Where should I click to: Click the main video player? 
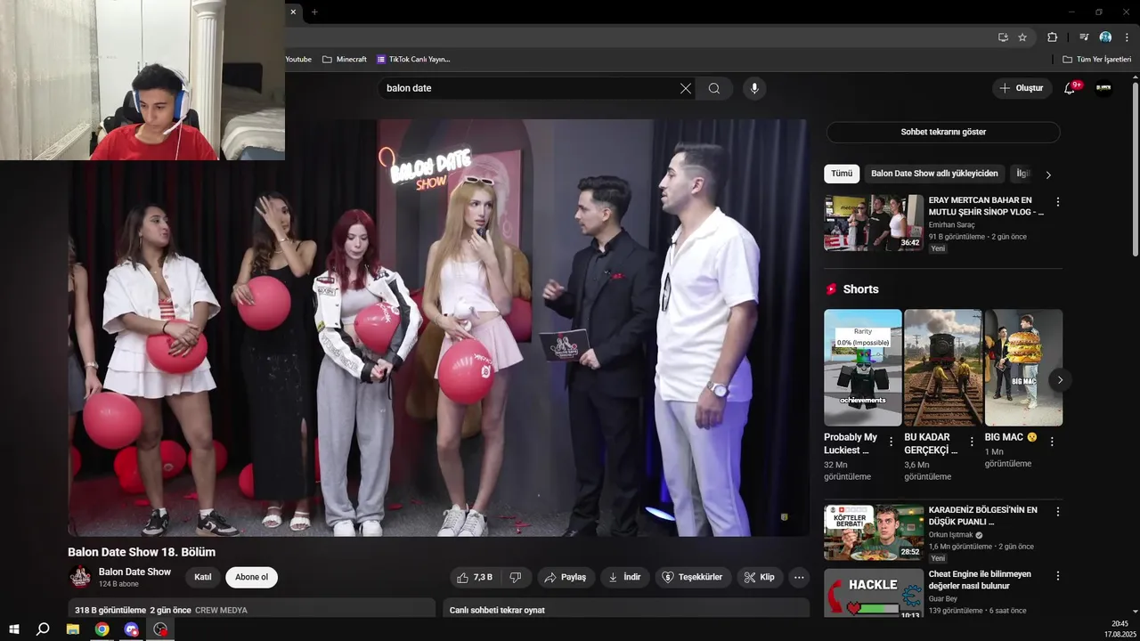tap(438, 328)
